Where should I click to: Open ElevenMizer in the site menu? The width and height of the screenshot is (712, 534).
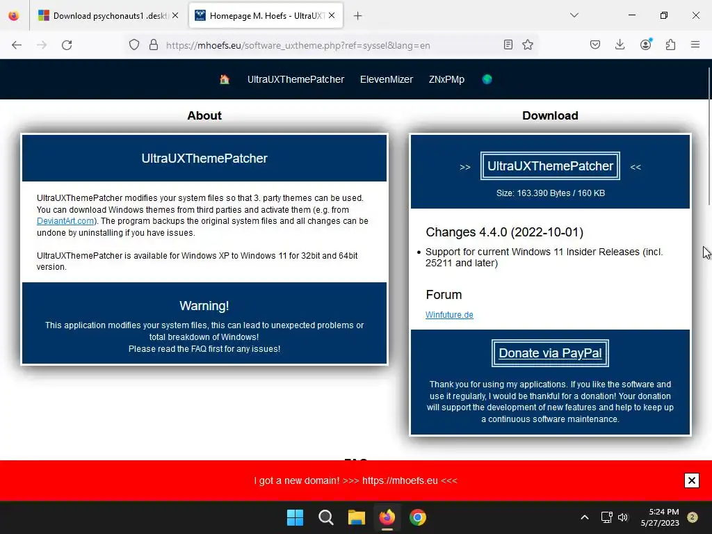(x=387, y=79)
